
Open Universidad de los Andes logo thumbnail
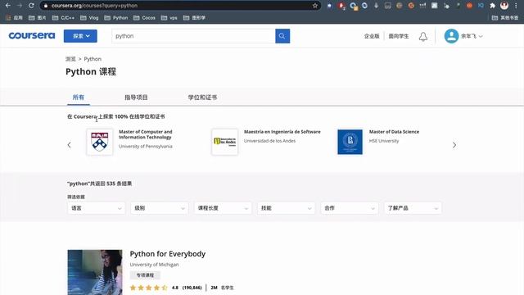point(224,142)
